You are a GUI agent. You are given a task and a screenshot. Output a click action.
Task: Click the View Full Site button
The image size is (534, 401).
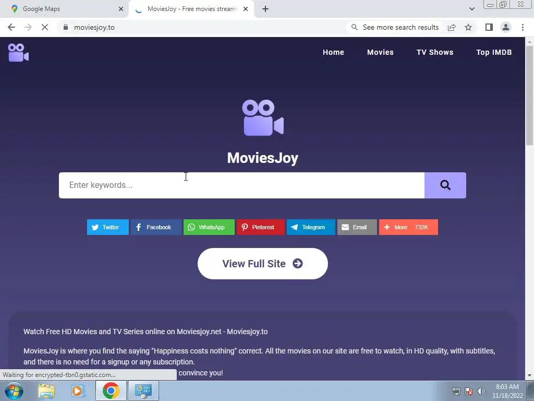263,264
